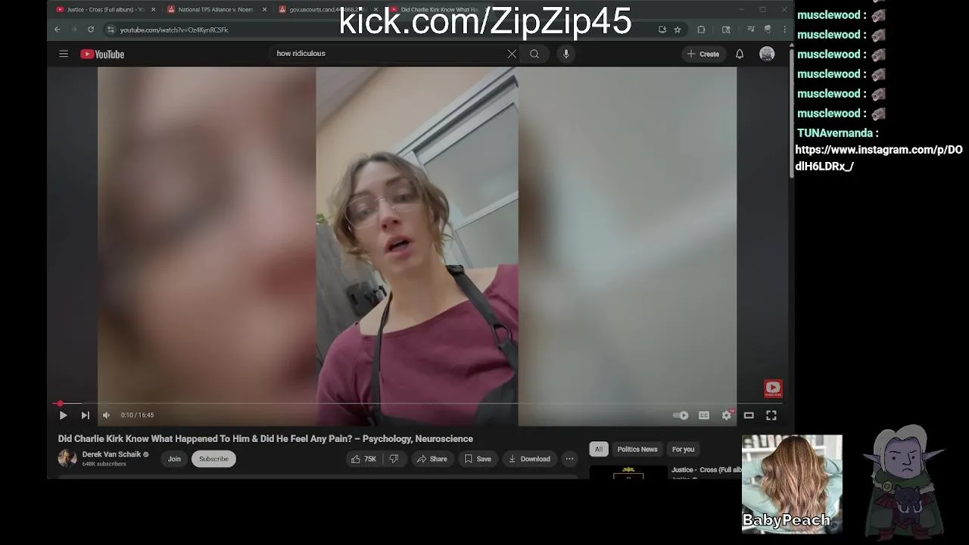Switch to the gov.uscourts browser tab

[323, 10]
